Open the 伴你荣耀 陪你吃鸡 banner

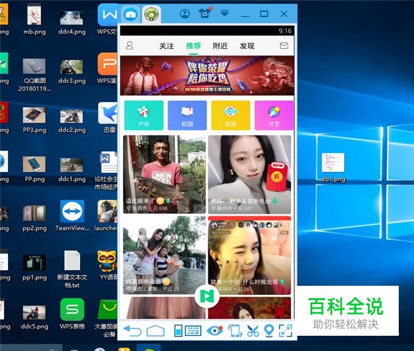tap(207, 76)
